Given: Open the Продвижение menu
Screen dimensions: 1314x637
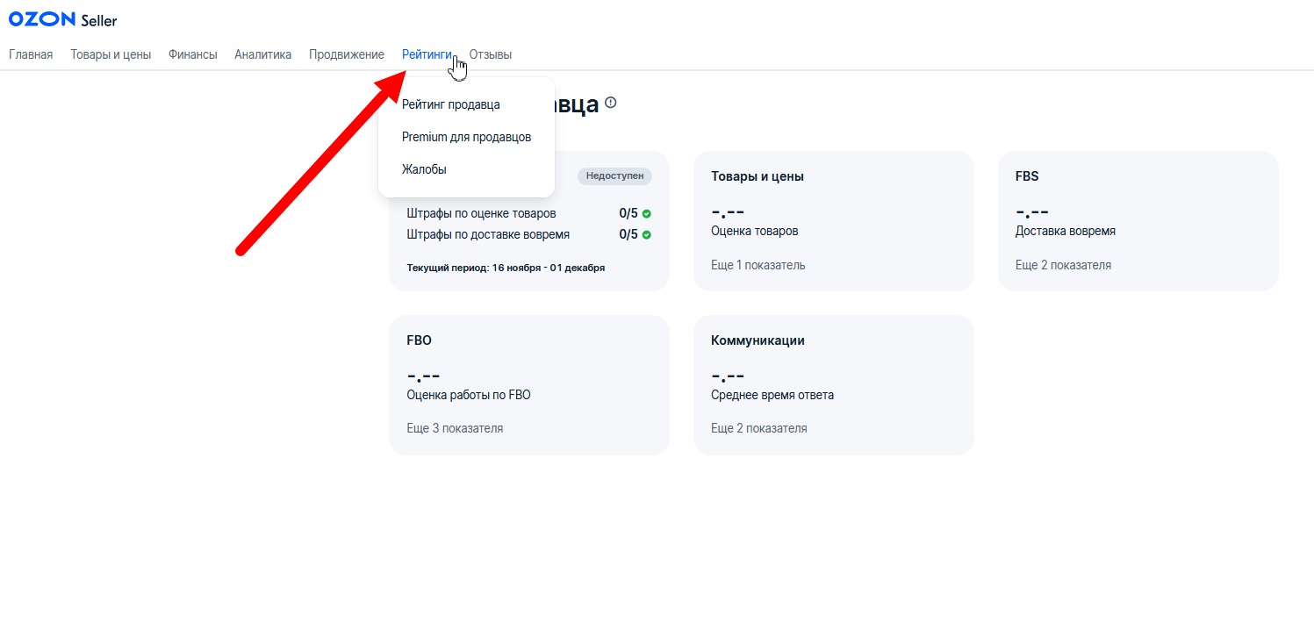Looking at the screenshot, I should (x=347, y=54).
